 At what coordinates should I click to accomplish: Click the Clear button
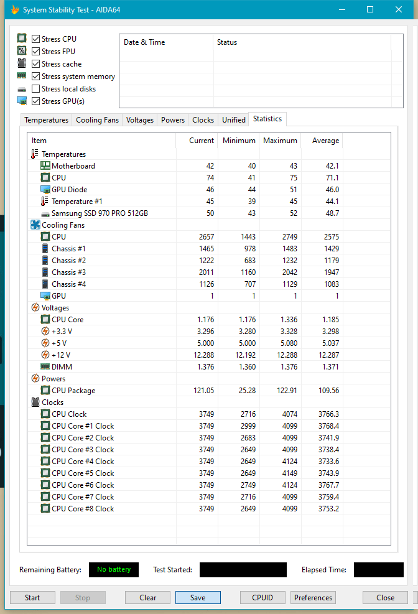pyautogui.click(x=147, y=598)
